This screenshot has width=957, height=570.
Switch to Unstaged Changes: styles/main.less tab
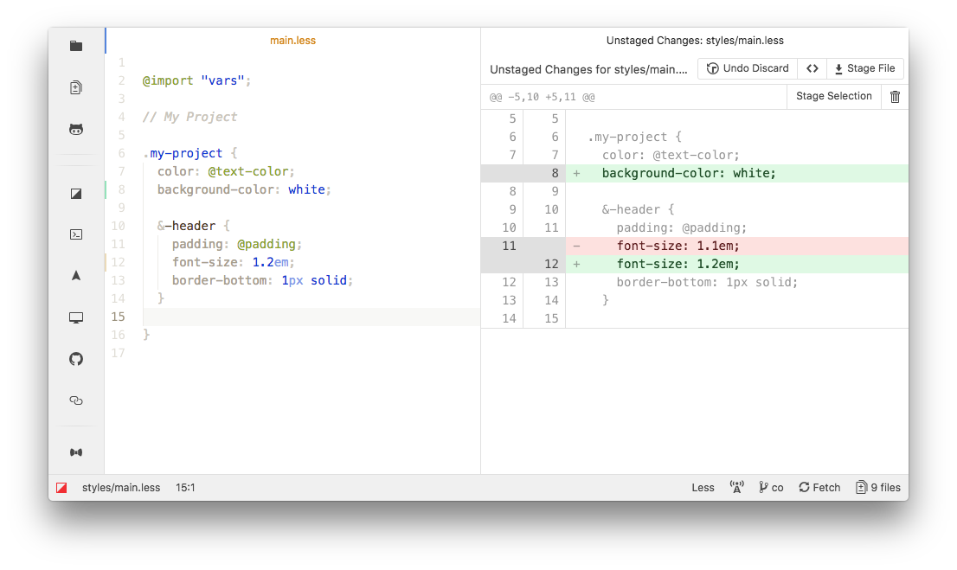[x=695, y=41]
